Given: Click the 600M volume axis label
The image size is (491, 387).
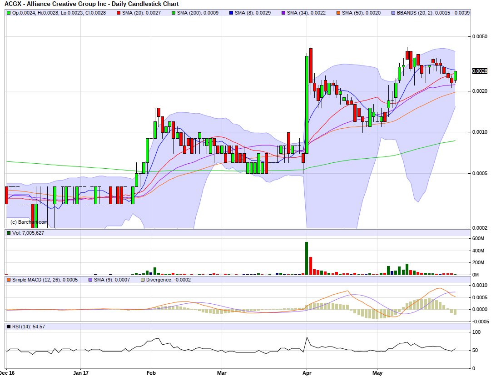Looking at the screenshot, I should tap(478, 238).
